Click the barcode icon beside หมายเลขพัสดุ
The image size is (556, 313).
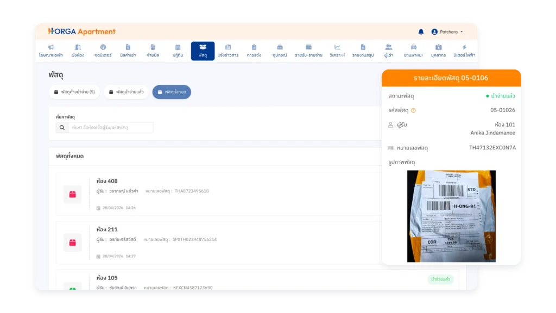[x=390, y=148]
